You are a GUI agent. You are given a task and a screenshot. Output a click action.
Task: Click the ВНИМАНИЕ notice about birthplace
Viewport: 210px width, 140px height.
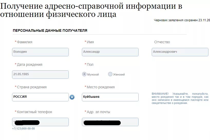[x=180, y=99]
